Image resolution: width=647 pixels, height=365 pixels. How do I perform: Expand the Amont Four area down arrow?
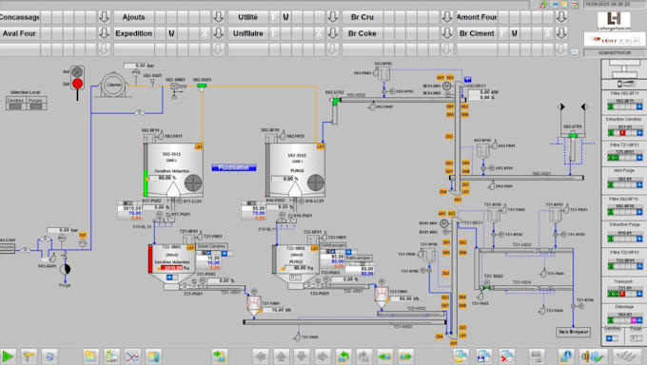pyautogui.click(x=561, y=17)
